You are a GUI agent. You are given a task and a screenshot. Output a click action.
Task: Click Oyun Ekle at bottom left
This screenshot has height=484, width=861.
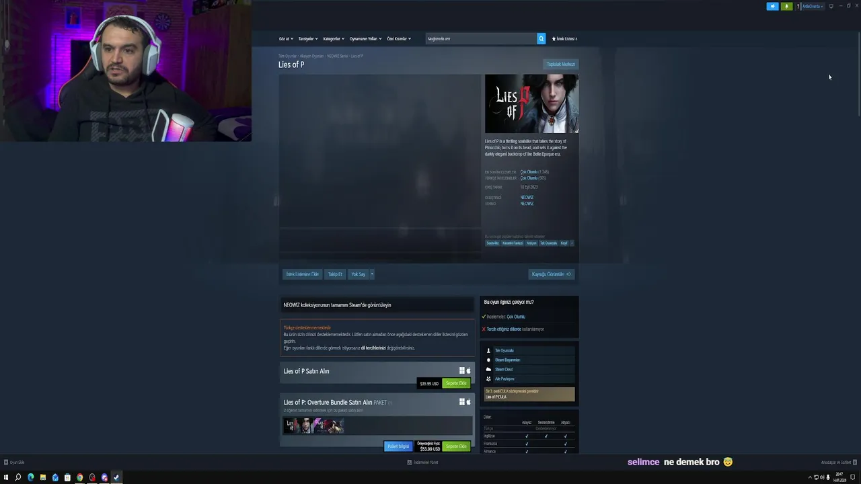14,462
